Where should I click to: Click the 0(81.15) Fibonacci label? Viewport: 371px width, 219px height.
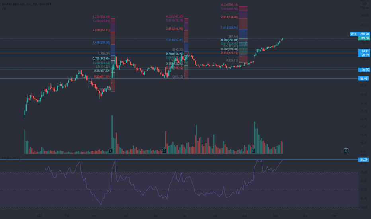(x=178, y=76)
